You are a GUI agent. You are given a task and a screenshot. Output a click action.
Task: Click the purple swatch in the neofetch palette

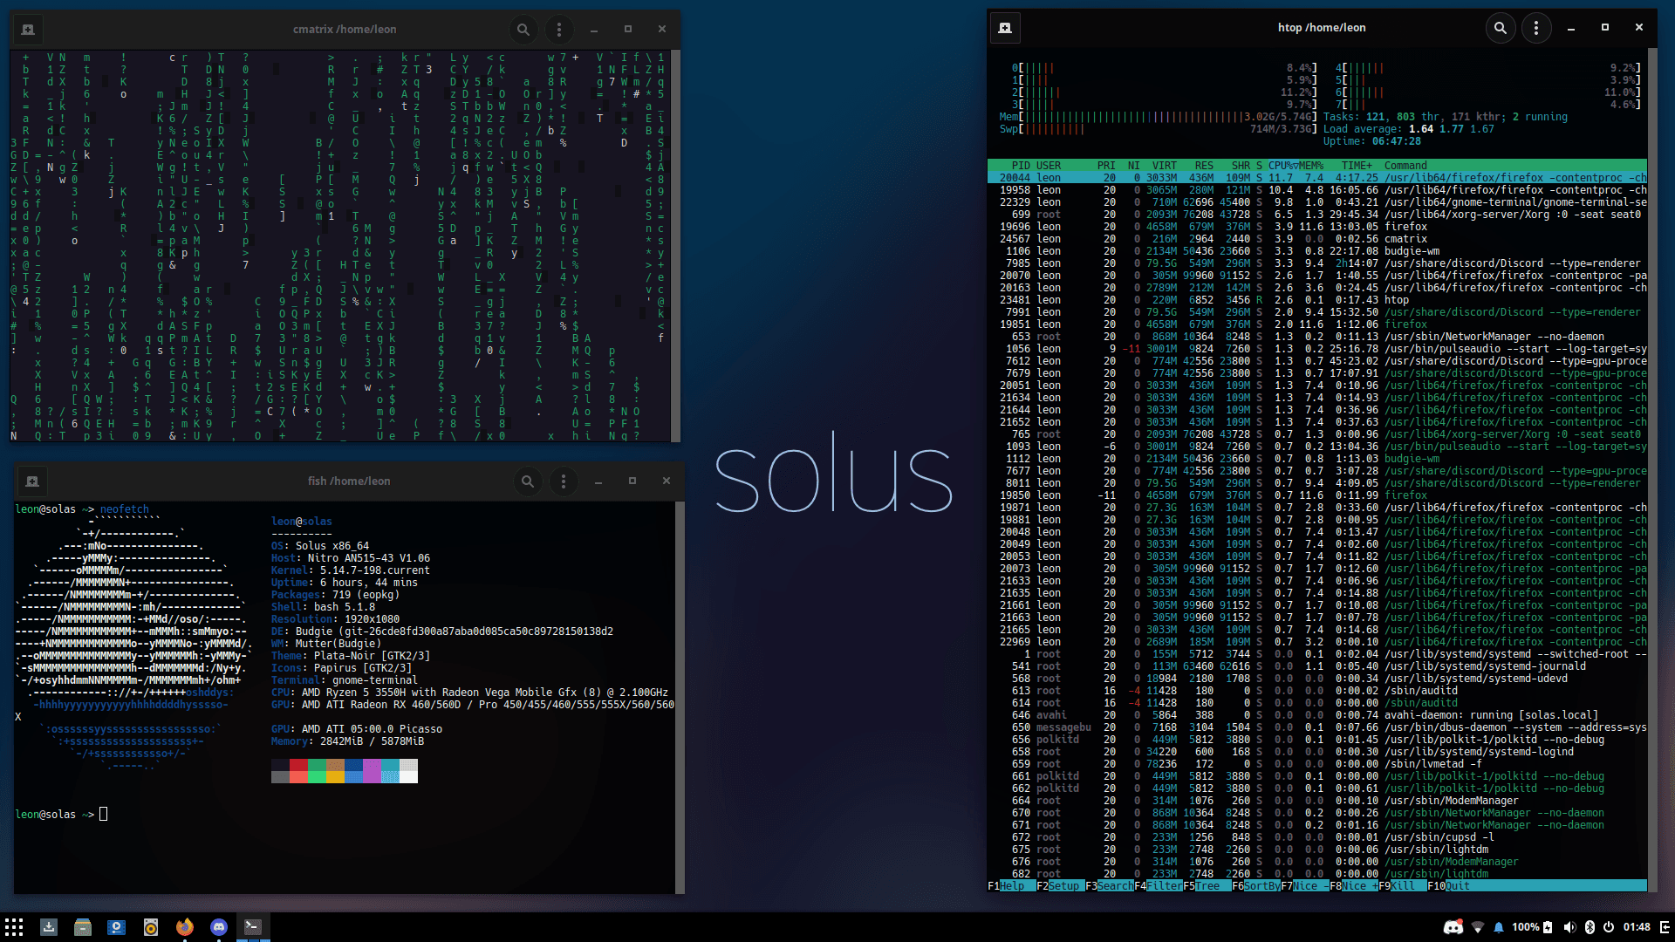point(372,771)
